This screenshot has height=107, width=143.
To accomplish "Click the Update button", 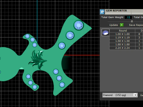I will [114, 25].
